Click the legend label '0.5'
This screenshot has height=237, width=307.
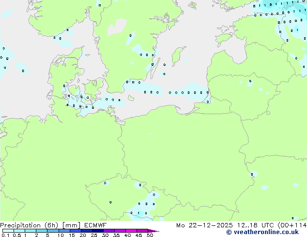pos(17,235)
